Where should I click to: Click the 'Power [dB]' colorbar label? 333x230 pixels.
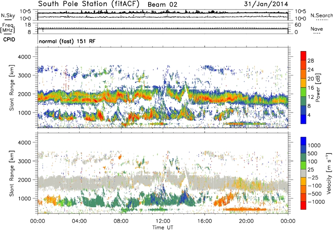tap(318, 88)
